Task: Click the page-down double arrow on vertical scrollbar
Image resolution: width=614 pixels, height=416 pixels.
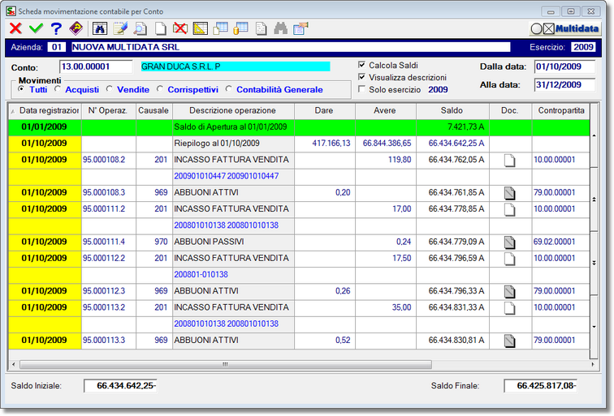Action: [594, 263]
